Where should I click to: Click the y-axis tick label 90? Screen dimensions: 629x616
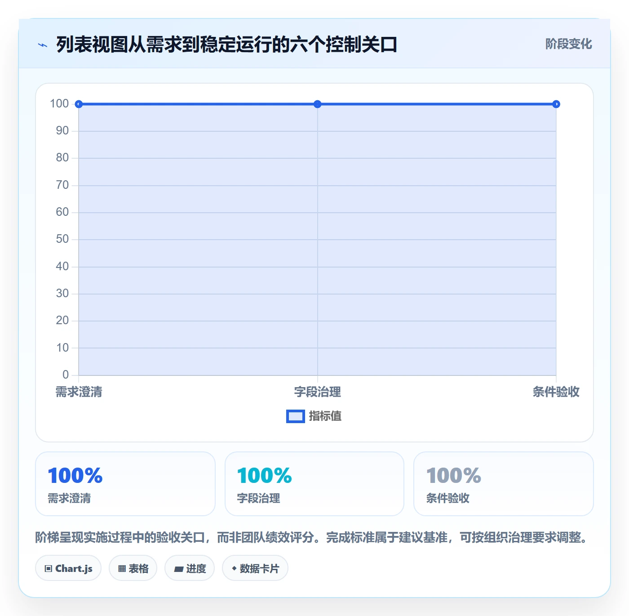point(62,131)
